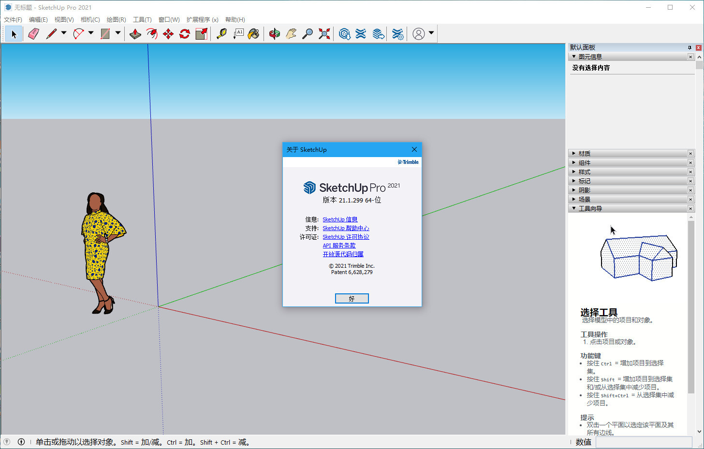
Task: Close the 阴影 panel with its x
Action: pyautogui.click(x=690, y=190)
